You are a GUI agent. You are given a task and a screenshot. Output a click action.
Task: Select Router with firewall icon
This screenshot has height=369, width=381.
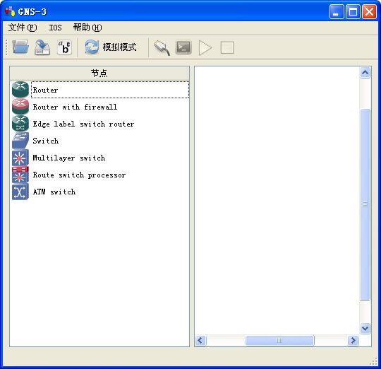[20, 107]
